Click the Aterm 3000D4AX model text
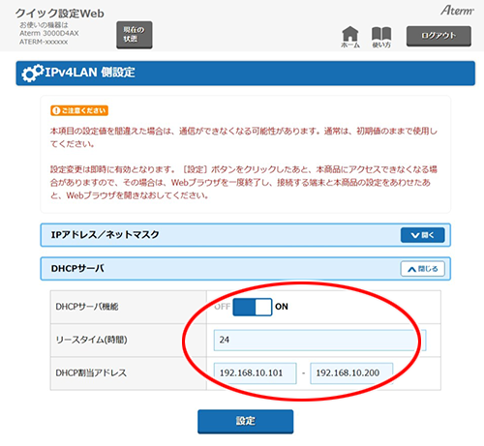This screenshot has width=484, height=446. click(x=49, y=33)
